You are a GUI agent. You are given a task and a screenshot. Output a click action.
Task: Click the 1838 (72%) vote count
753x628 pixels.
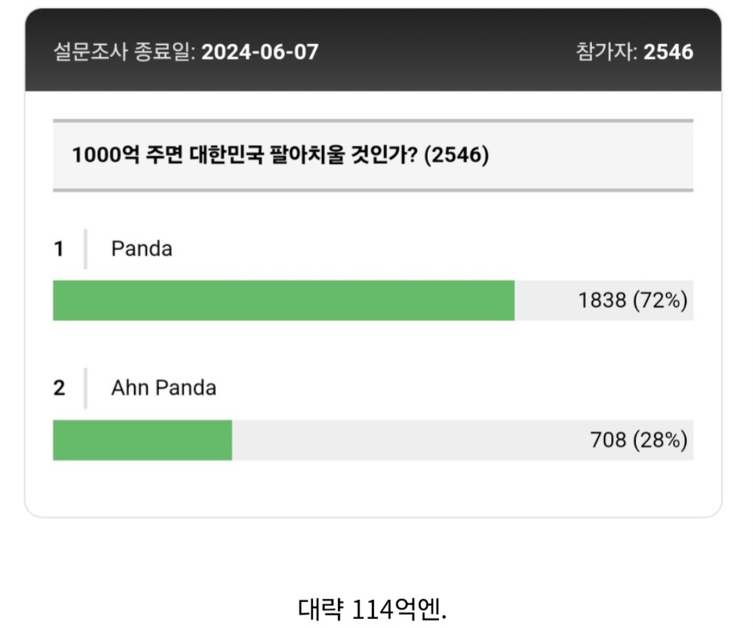coord(632,300)
